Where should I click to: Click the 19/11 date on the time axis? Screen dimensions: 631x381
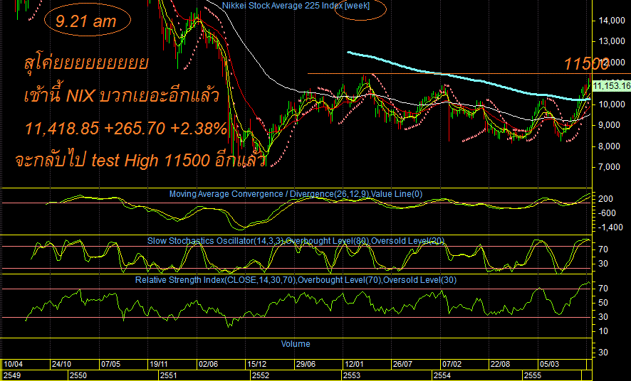159,364
